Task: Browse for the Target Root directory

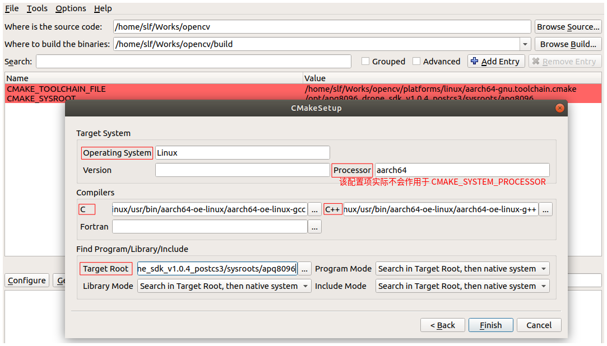Action: (x=304, y=268)
